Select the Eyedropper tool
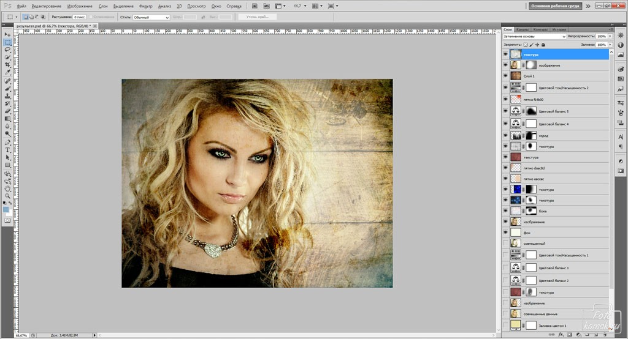 pos(7,72)
